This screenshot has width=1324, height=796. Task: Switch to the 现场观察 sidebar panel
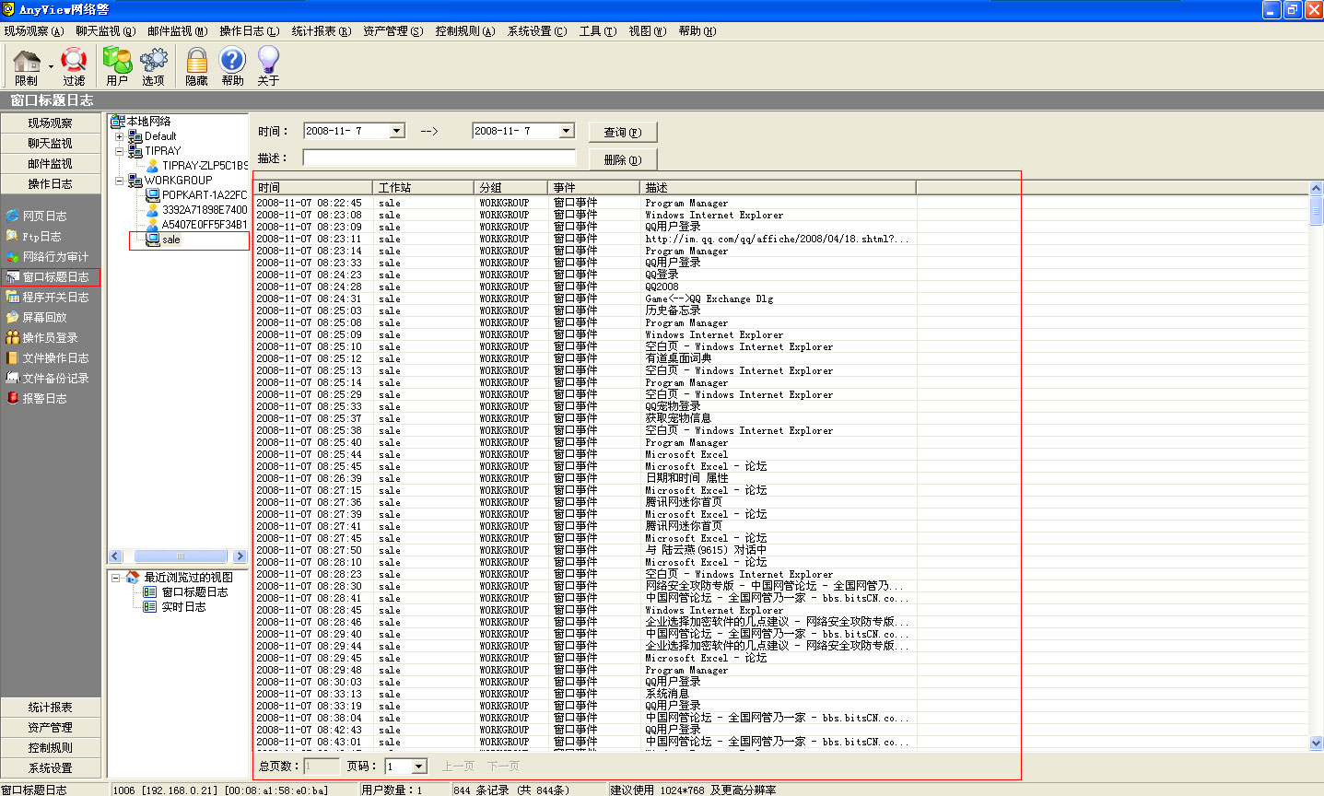click(50, 123)
